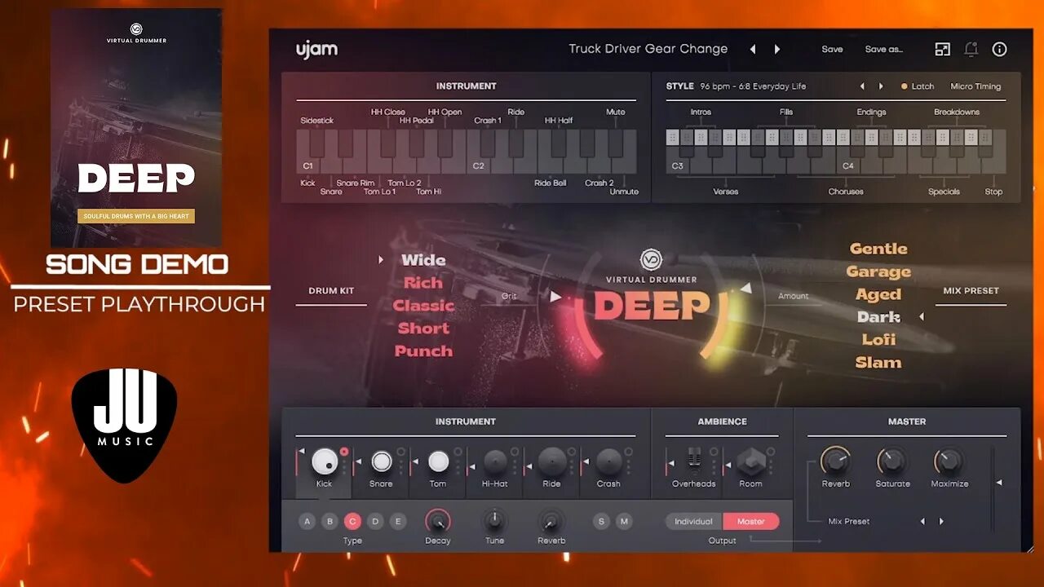Open the notifications bell icon

pos(971,49)
